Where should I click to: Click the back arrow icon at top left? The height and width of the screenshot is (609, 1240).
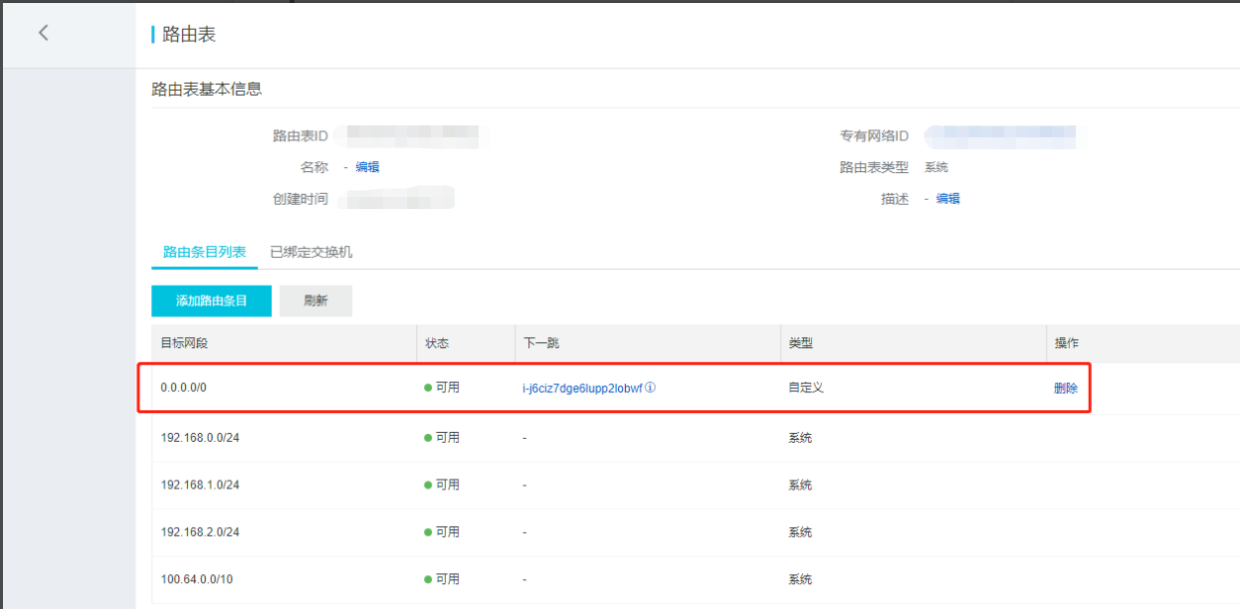click(x=43, y=32)
